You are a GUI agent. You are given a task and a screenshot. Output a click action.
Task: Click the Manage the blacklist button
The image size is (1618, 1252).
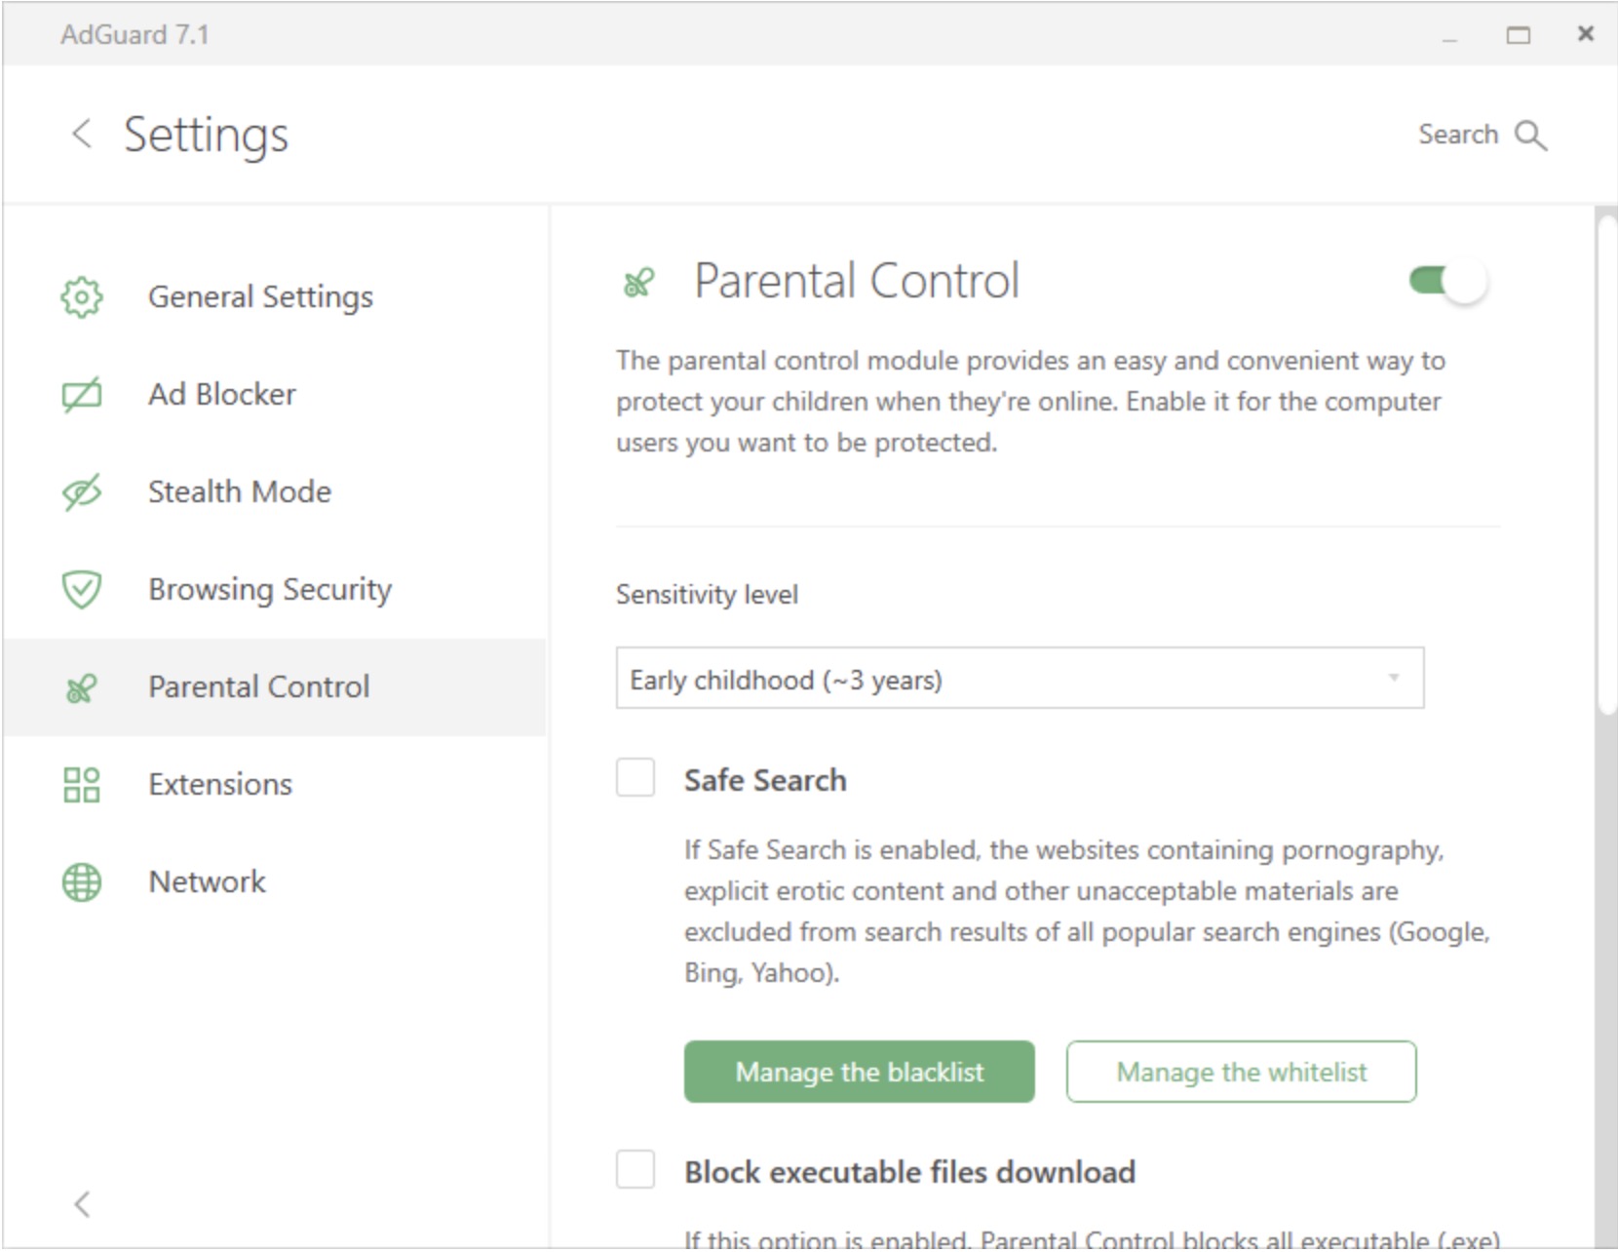click(859, 1072)
